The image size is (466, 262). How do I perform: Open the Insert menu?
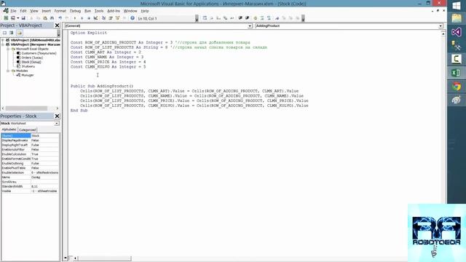coord(47,11)
